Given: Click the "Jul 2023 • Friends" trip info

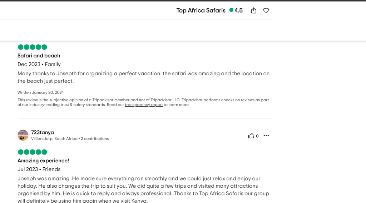Looking at the screenshot, I should (39, 169).
